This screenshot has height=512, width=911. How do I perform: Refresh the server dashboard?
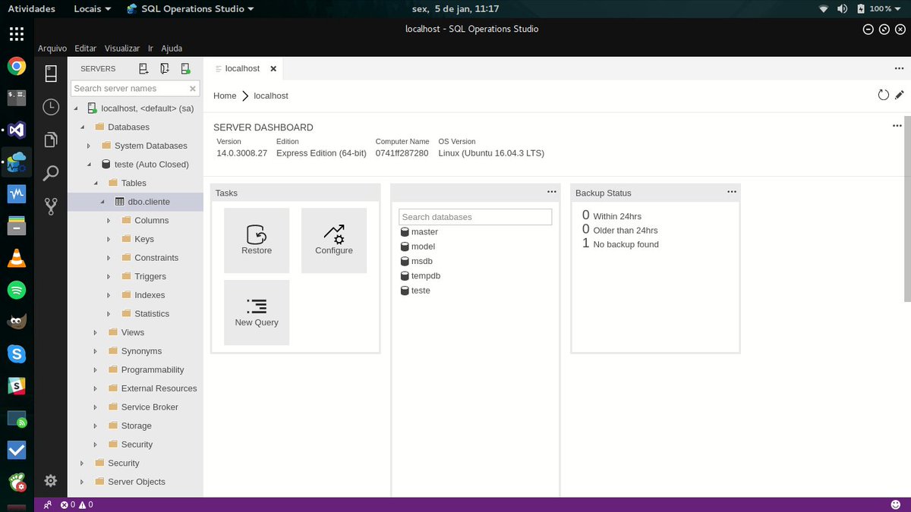click(x=883, y=96)
